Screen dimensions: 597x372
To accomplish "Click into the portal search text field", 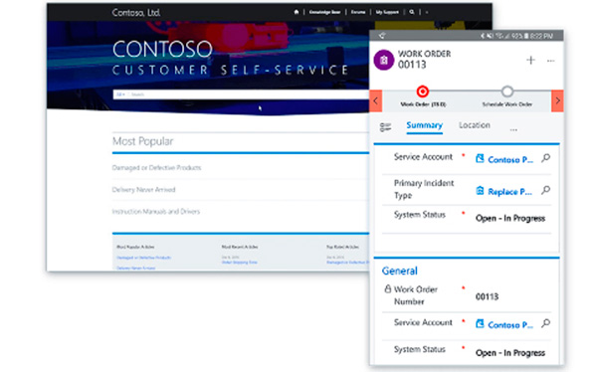I will click(248, 94).
